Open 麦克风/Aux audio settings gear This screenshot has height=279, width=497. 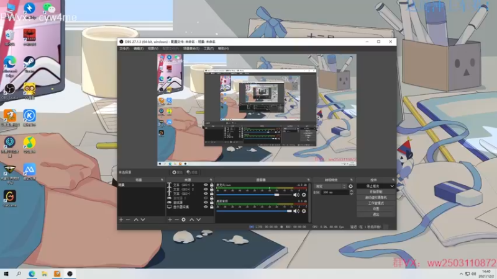[x=304, y=195]
